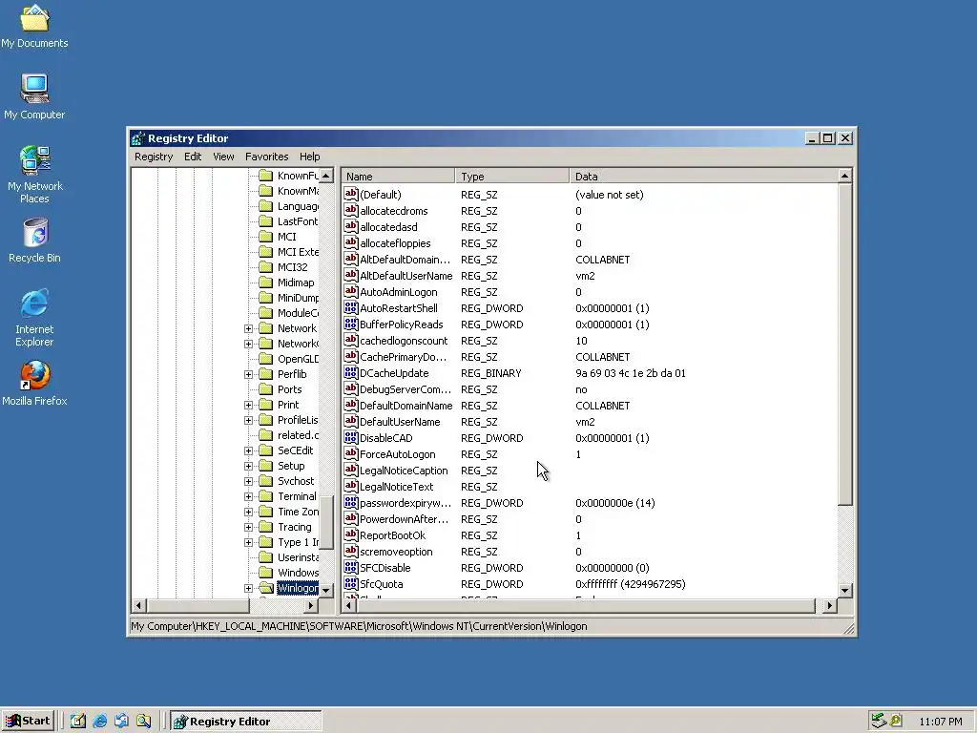Click the Start button
This screenshot has height=733, width=977.
pos(28,722)
